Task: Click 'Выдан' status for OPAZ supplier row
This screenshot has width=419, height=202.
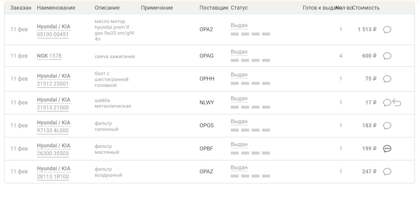Action: (x=239, y=168)
